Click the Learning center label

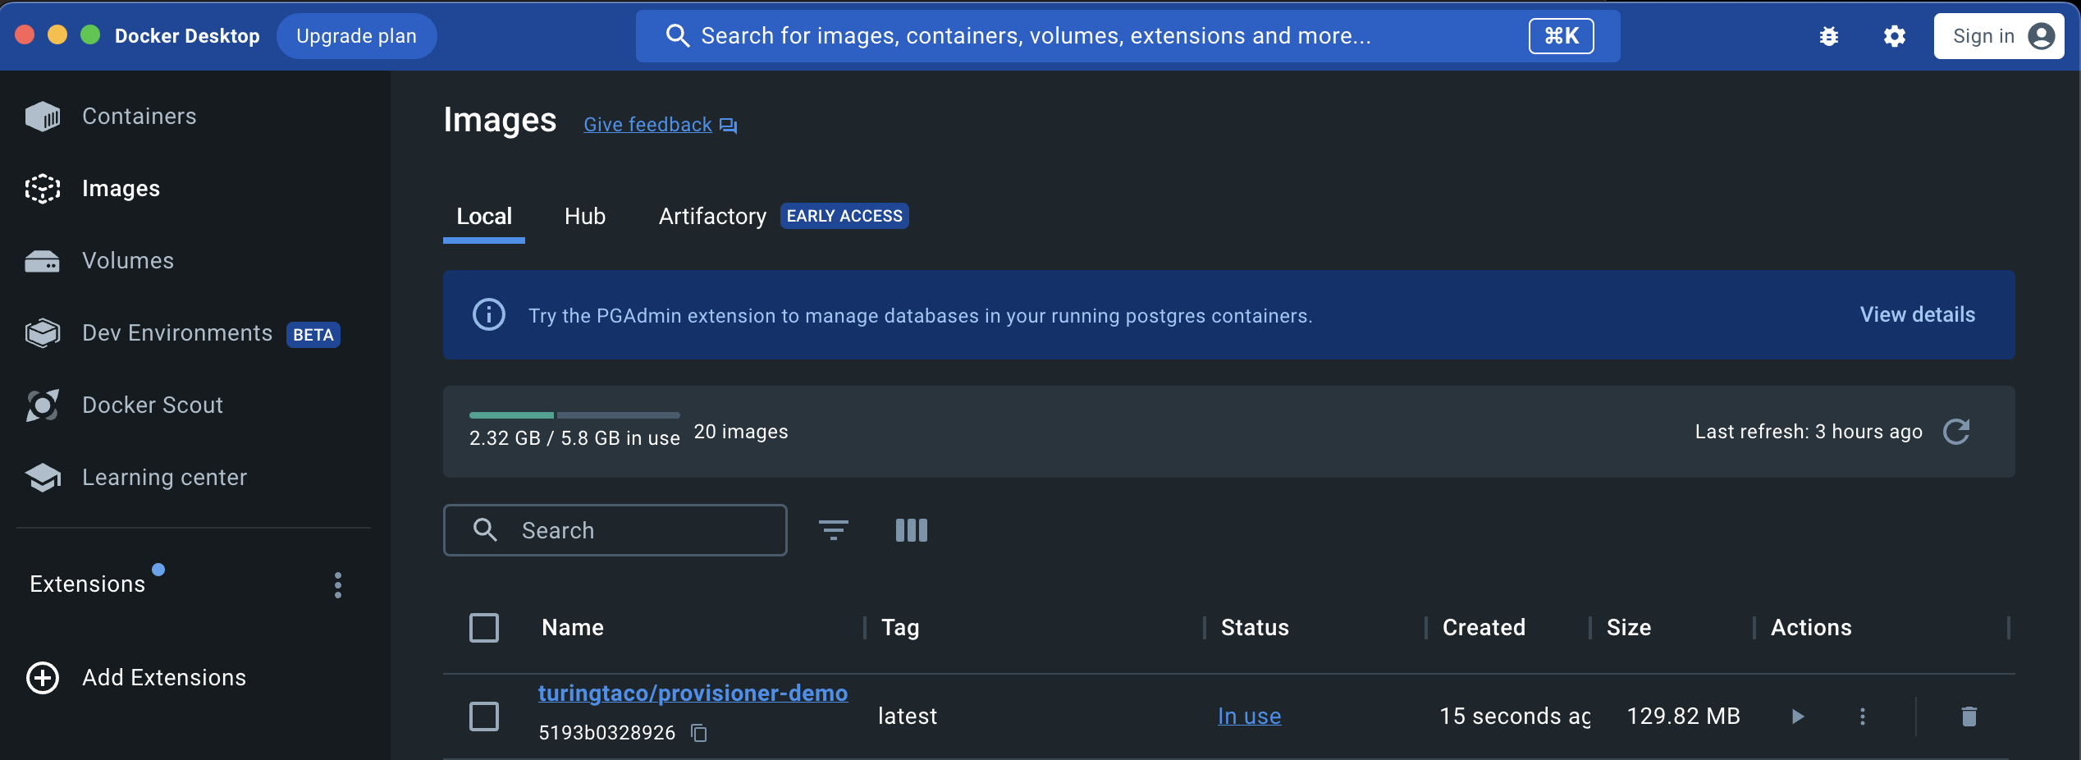point(164,478)
